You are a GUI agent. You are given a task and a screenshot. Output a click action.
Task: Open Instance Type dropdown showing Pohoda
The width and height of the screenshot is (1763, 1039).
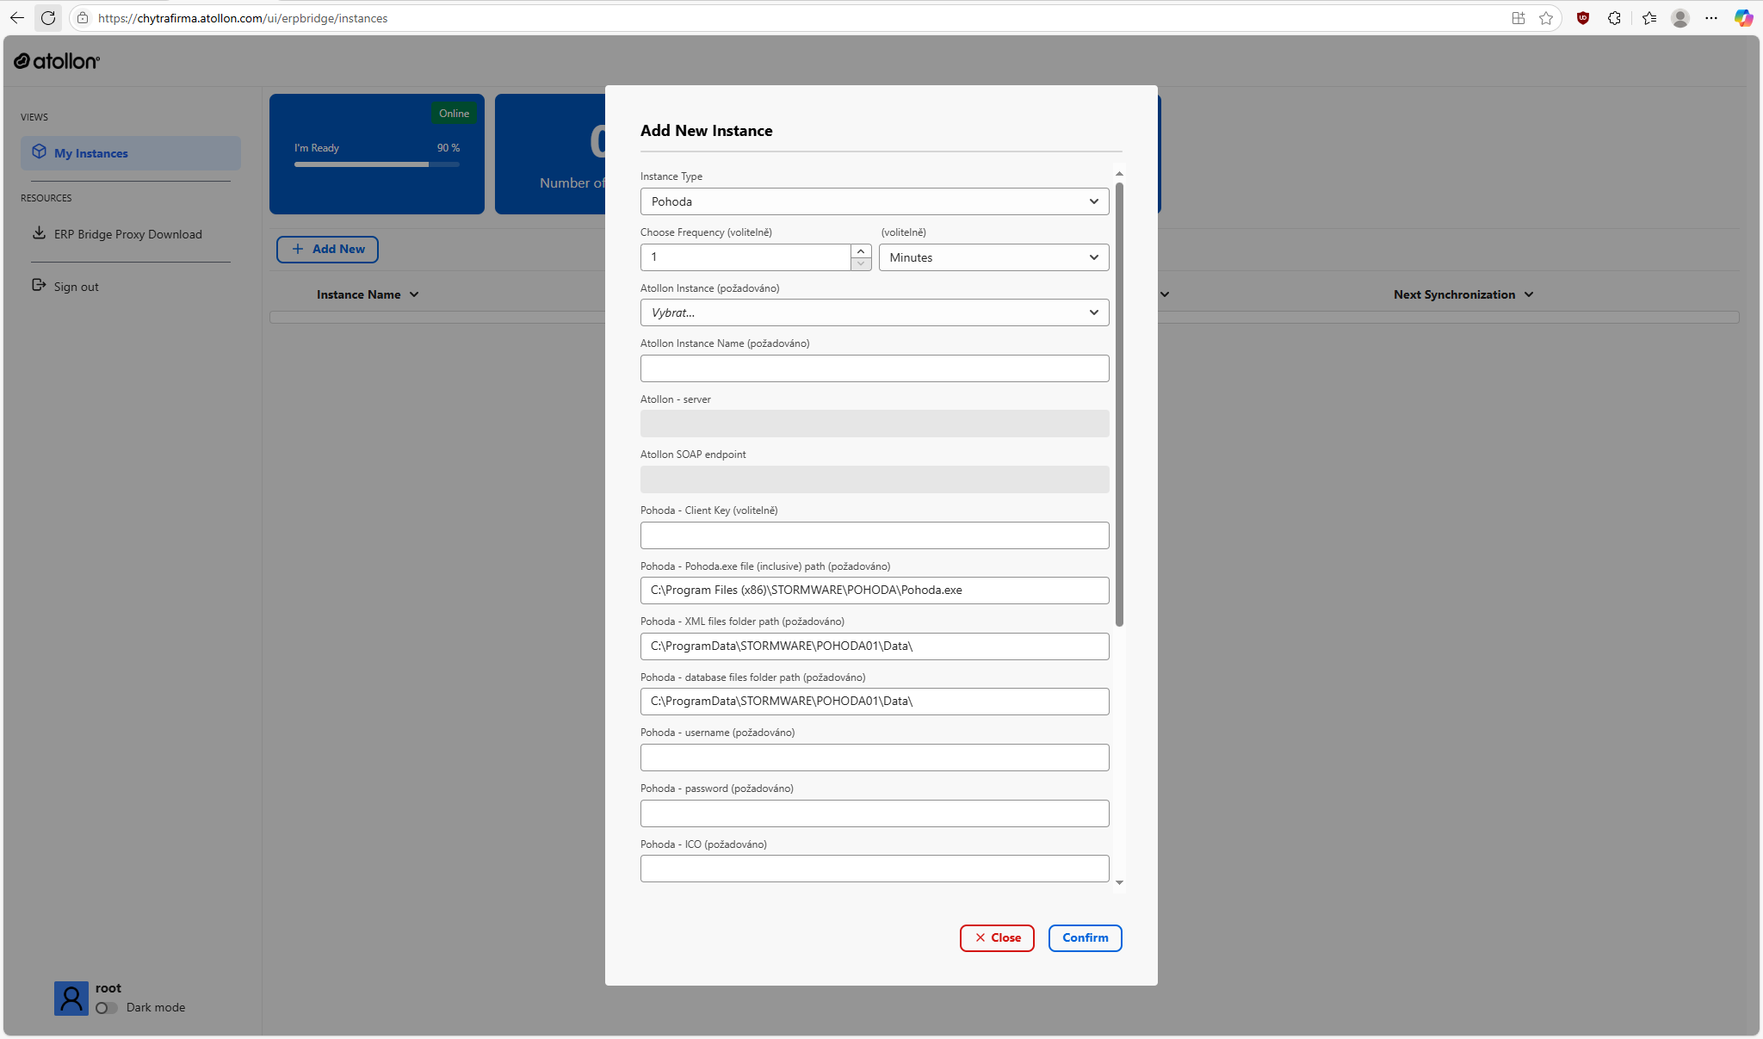click(x=874, y=201)
